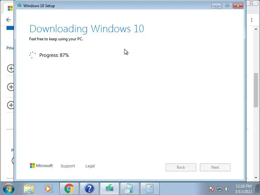This screenshot has height=195, width=260.
Task: Click Chrome scrollbar down arrow
Action: 256,178
